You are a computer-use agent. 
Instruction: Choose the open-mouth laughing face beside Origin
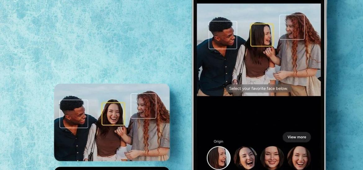(x=245, y=158)
